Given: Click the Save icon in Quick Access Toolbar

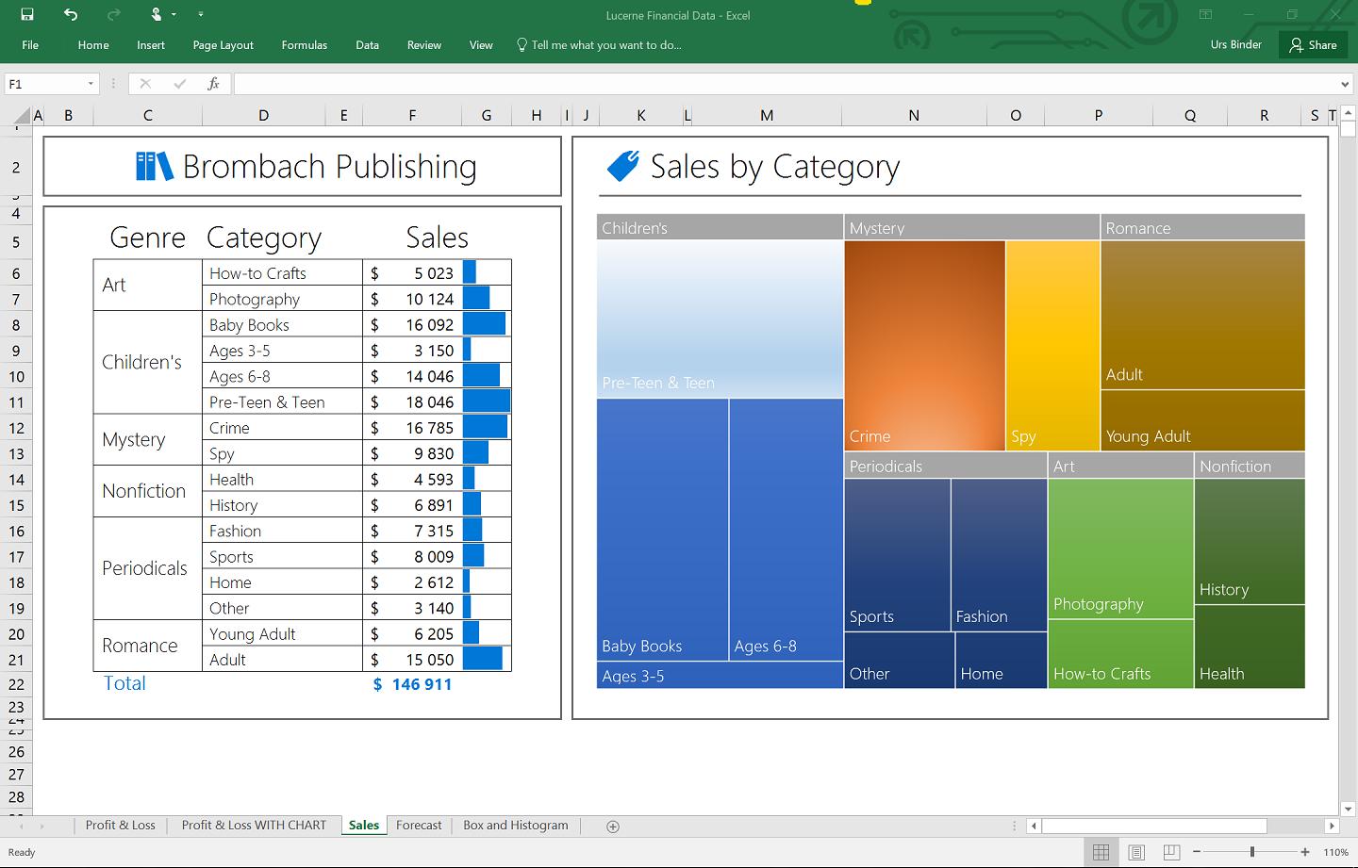Looking at the screenshot, I should (27, 14).
